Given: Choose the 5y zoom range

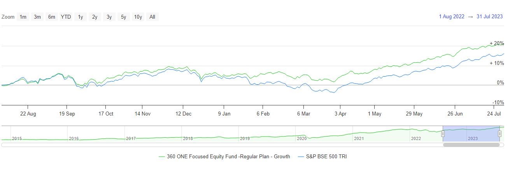Looking at the screenshot, I should point(123,17).
